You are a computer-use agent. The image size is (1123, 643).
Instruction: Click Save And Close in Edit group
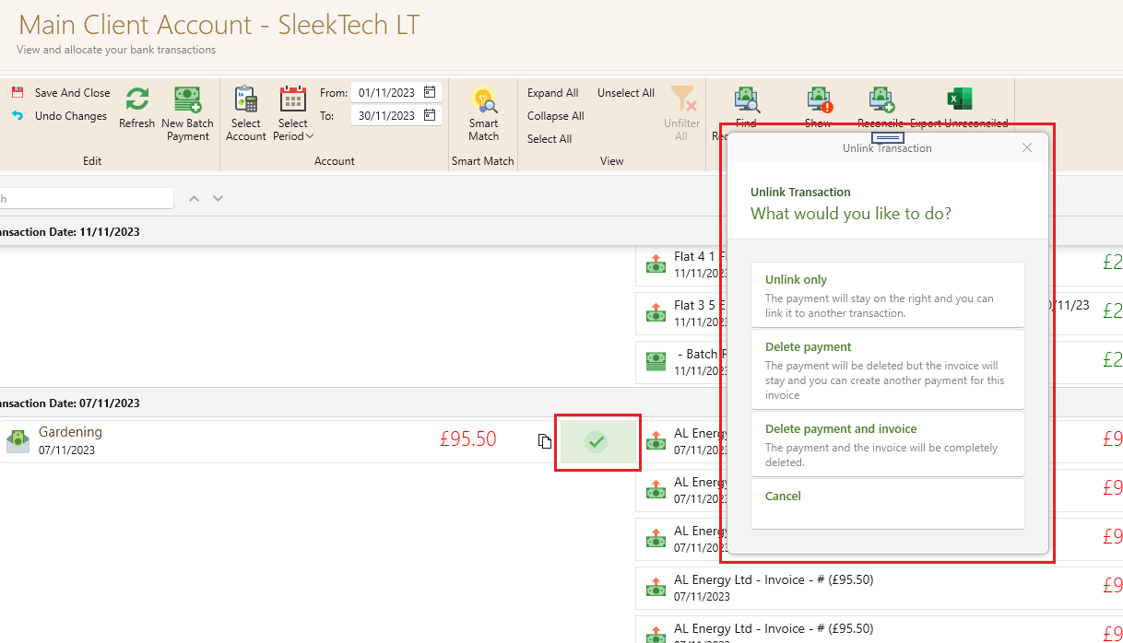click(x=61, y=93)
